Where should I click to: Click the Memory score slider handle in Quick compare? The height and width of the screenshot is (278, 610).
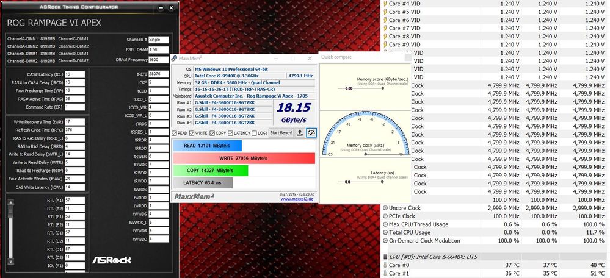[x=383, y=88]
